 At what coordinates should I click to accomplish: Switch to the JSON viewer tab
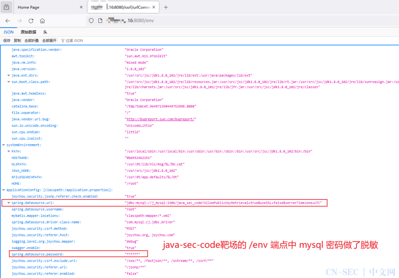pos(8,32)
